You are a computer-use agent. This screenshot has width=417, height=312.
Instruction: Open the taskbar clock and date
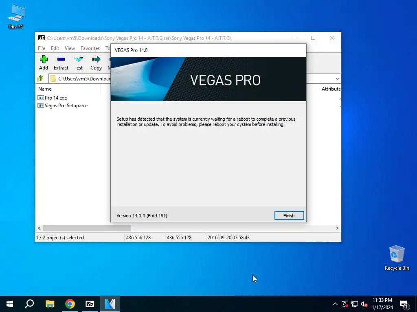point(382,304)
